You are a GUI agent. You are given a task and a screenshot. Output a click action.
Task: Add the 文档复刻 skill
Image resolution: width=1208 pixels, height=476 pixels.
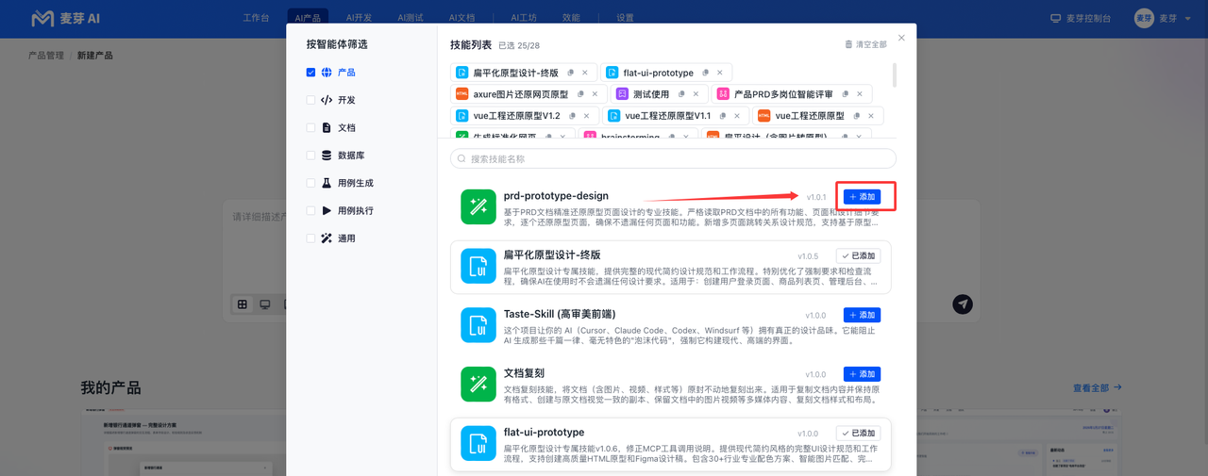click(862, 374)
